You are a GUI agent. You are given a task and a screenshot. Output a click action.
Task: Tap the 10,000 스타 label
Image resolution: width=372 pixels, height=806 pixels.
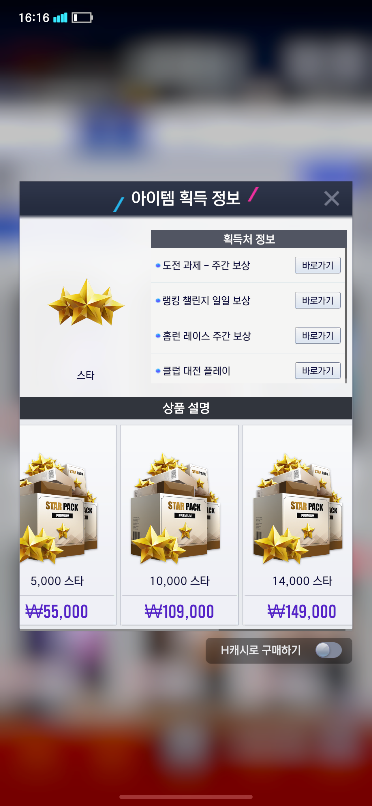pyautogui.click(x=179, y=581)
